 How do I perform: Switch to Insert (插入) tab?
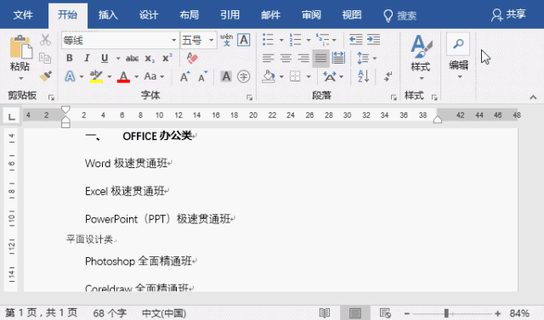(x=108, y=15)
